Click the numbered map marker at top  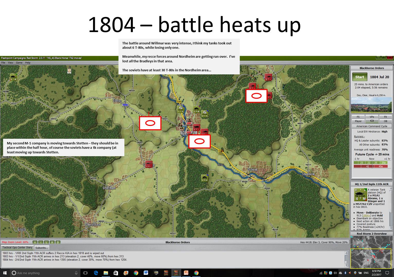pyautogui.click(x=69, y=71)
